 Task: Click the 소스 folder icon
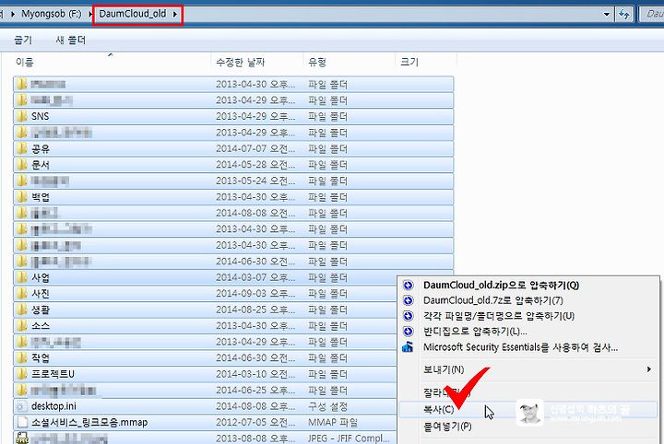21,325
